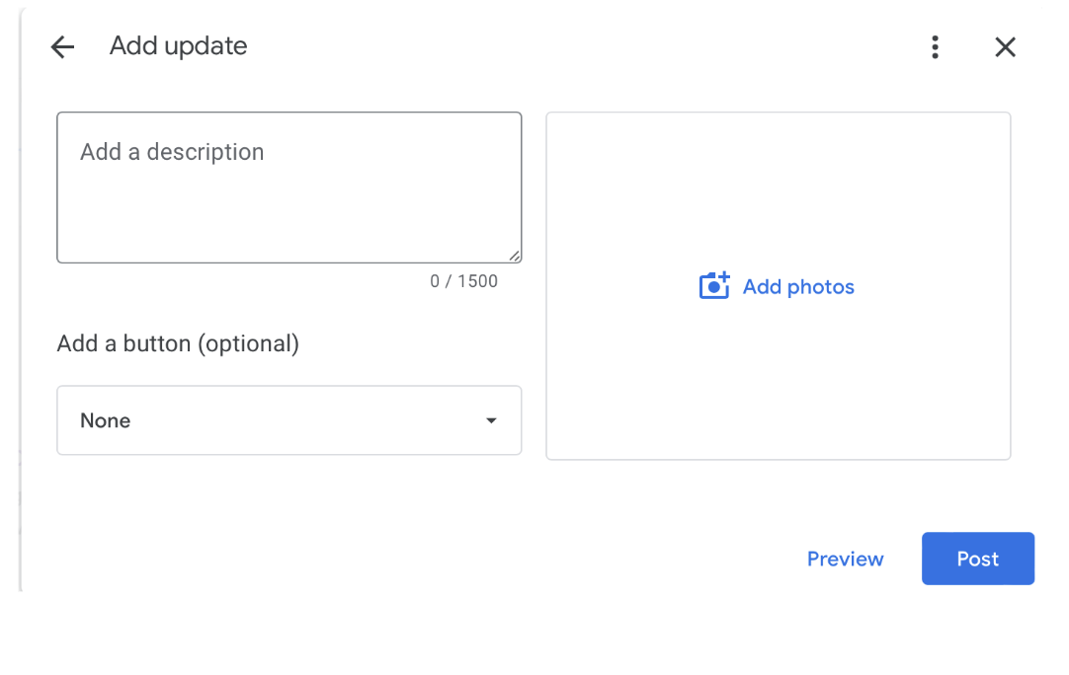The height and width of the screenshot is (675, 1069).
Task: Click the back arrow icon
Action: click(x=62, y=47)
